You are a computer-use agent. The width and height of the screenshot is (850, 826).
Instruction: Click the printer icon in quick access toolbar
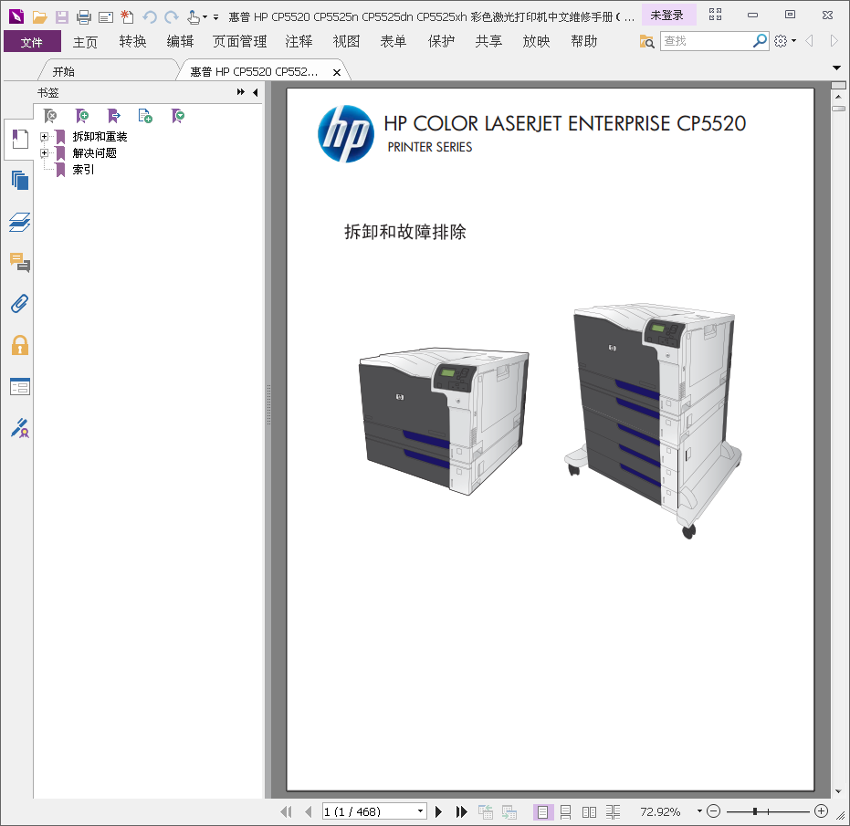point(83,16)
